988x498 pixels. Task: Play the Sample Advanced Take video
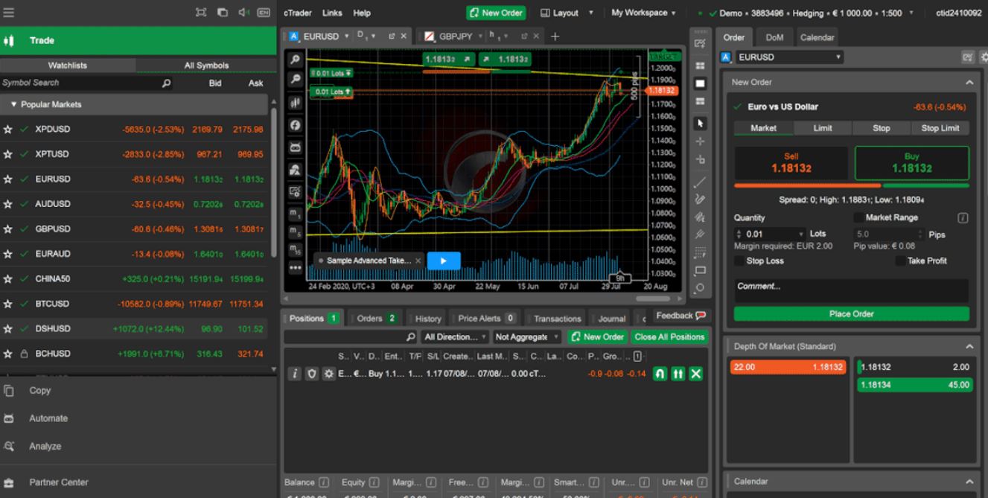click(444, 261)
